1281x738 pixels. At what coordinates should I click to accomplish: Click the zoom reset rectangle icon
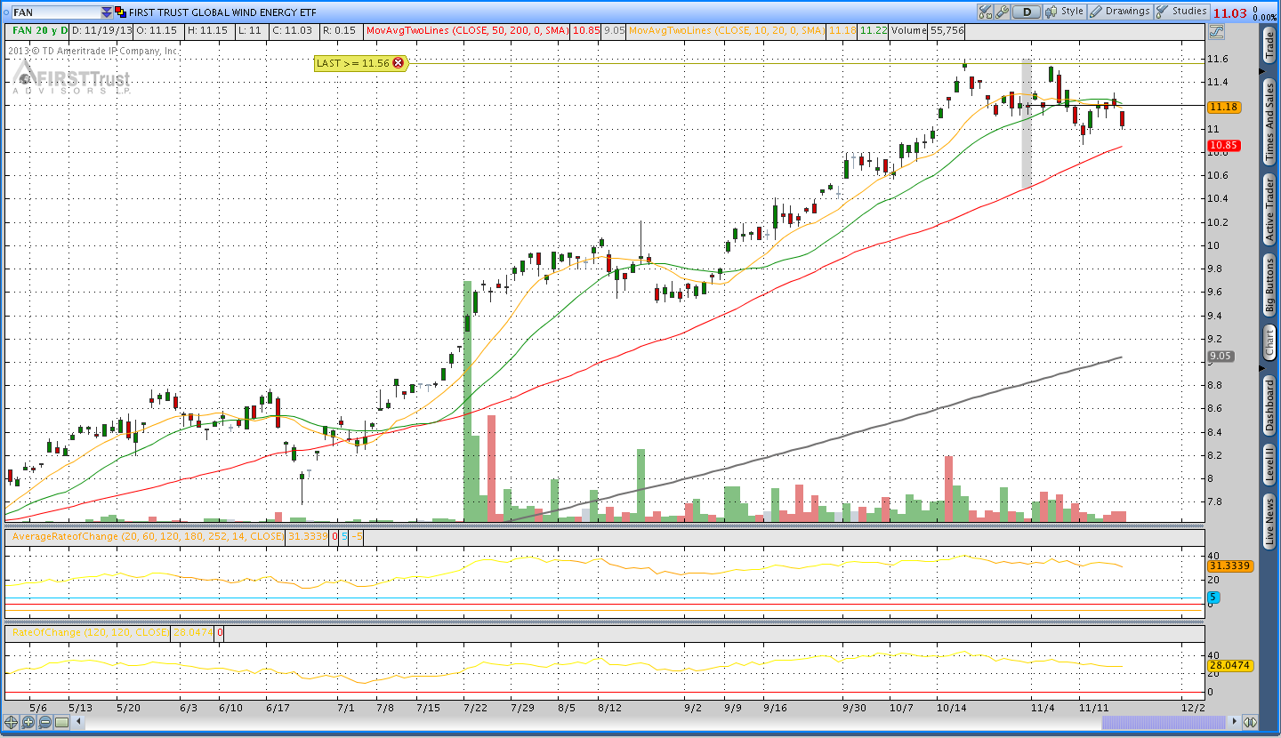click(60, 722)
